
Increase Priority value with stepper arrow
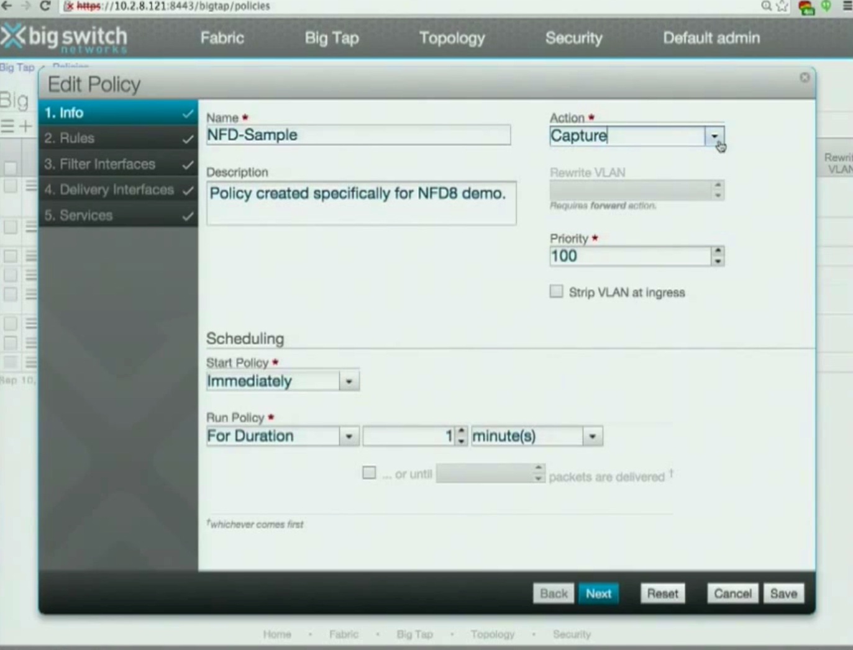coord(718,251)
